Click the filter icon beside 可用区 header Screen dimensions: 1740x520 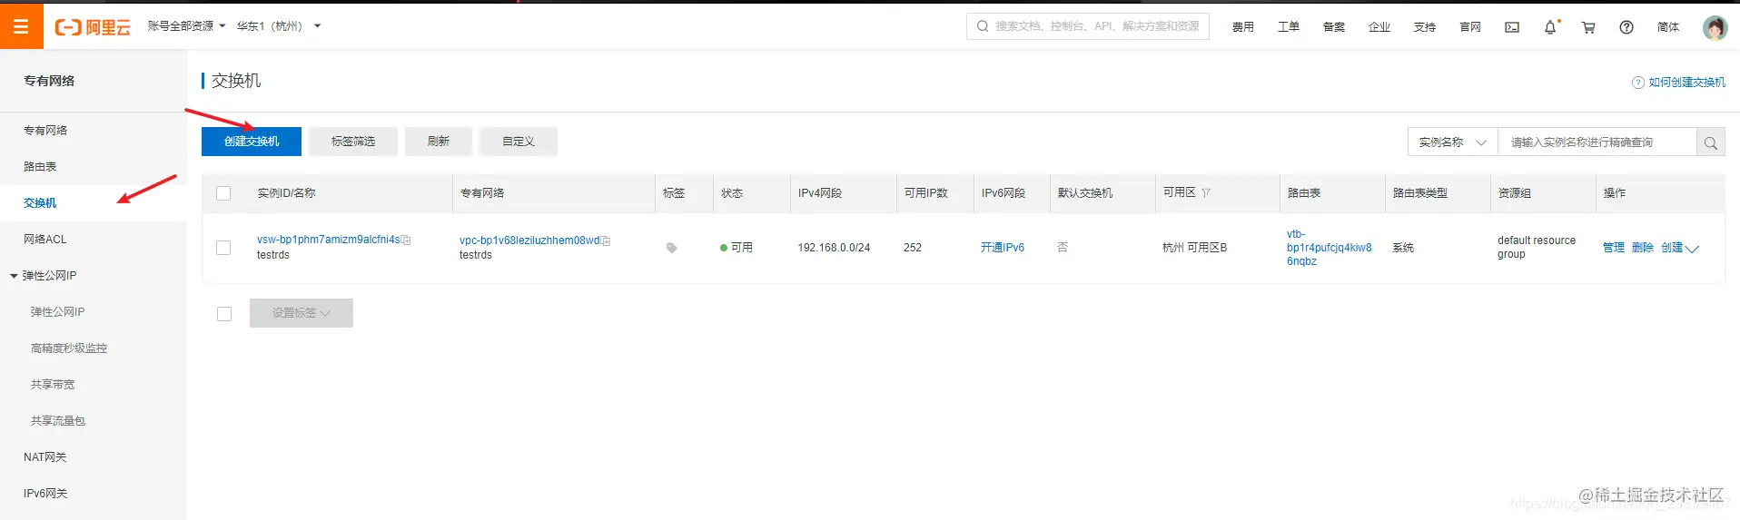(x=1206, y=192)
